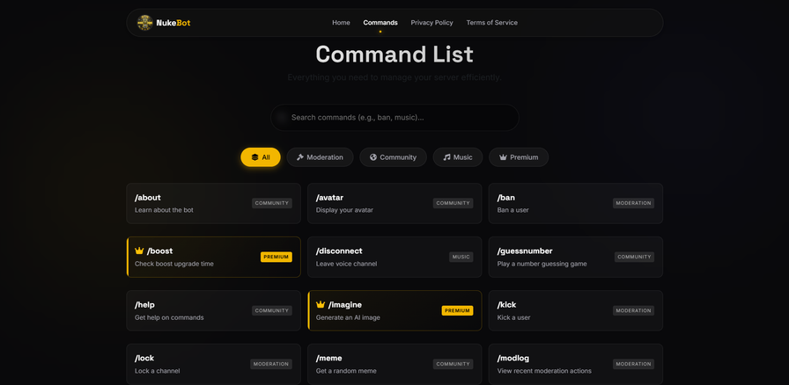Select the Community filter with globe icon

click(x=393, y=157)
